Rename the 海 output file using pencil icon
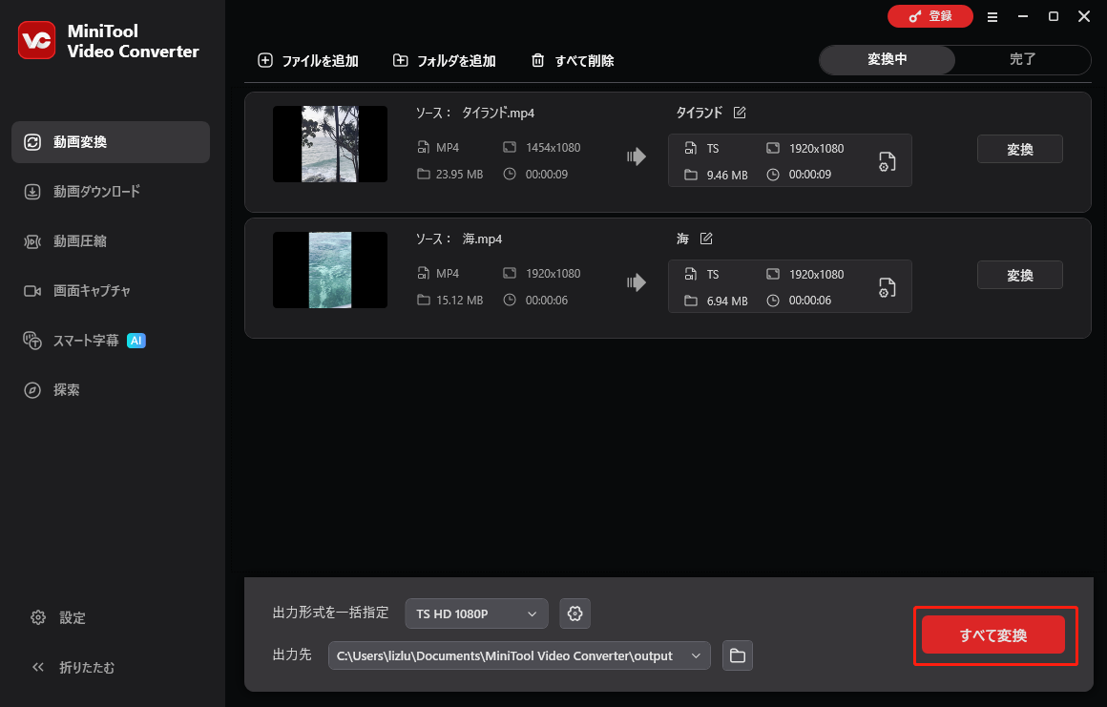Viewport: 1107px width, 707px height. (706, 238)
